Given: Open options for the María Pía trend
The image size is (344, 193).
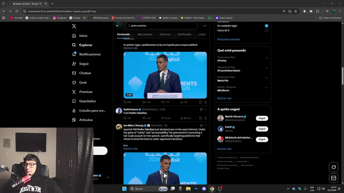Looking at the screenshot, I should tap(267, 78).
